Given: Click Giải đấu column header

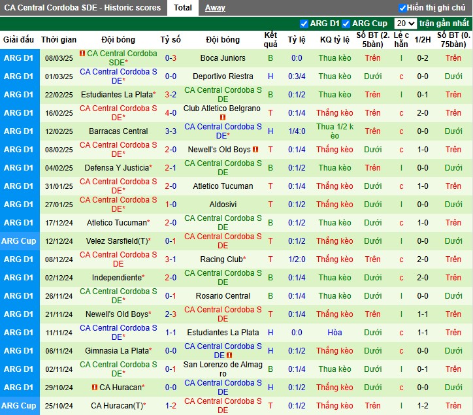Looking at the screenshot, I should point(19,39).
